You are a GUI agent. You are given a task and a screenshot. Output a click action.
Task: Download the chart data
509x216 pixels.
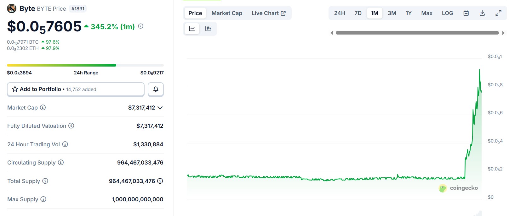482,13
